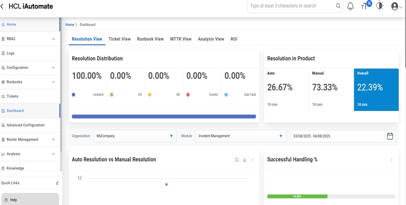Go to Home via breadcrumb link
406x205 pixels.
coord(70,25)
